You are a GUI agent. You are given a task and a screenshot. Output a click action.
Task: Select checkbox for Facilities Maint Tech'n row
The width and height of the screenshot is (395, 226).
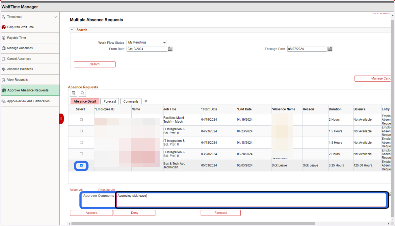81,120
